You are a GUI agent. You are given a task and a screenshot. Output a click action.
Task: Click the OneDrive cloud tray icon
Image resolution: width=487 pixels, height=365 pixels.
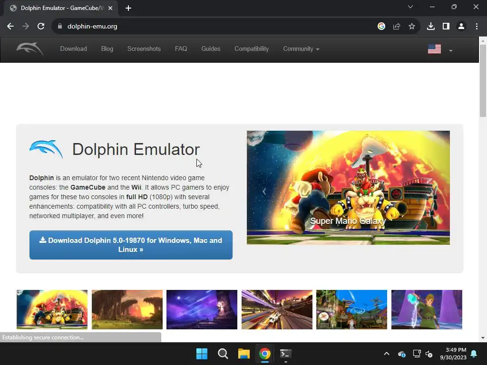click(x=401, y=354)
